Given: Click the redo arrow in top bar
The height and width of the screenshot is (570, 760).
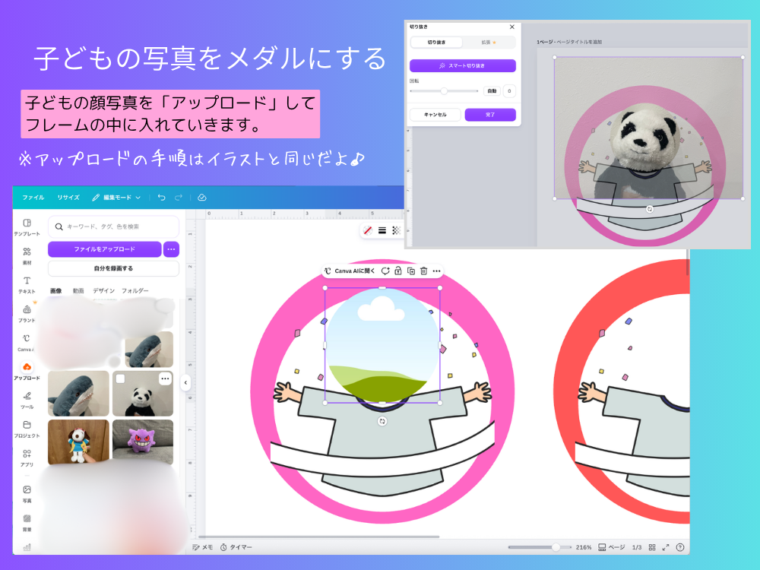Looking at the screenshot, I should 179,198.
